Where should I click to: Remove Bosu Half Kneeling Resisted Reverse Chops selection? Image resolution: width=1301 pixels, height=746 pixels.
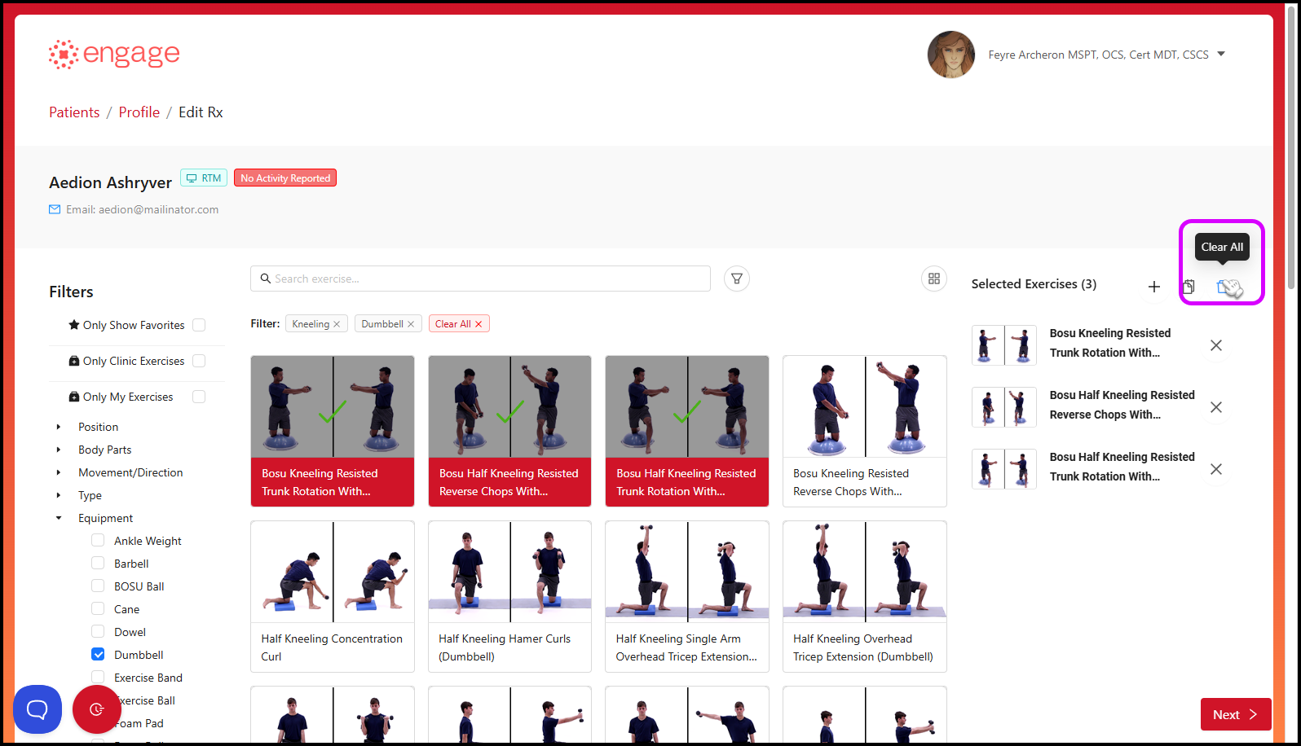1216,407
